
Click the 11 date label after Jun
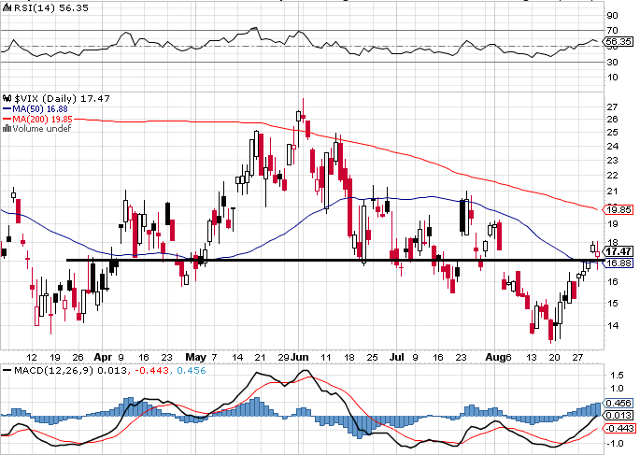point(326,358)
